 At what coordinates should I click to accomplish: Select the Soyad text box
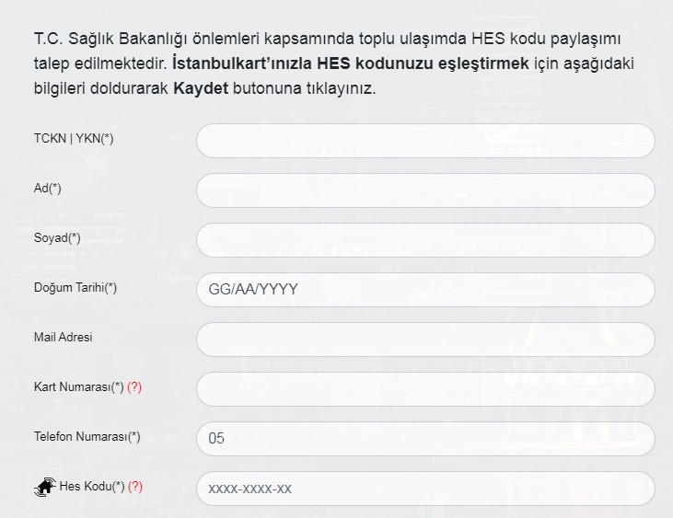(x=424, y=240)
